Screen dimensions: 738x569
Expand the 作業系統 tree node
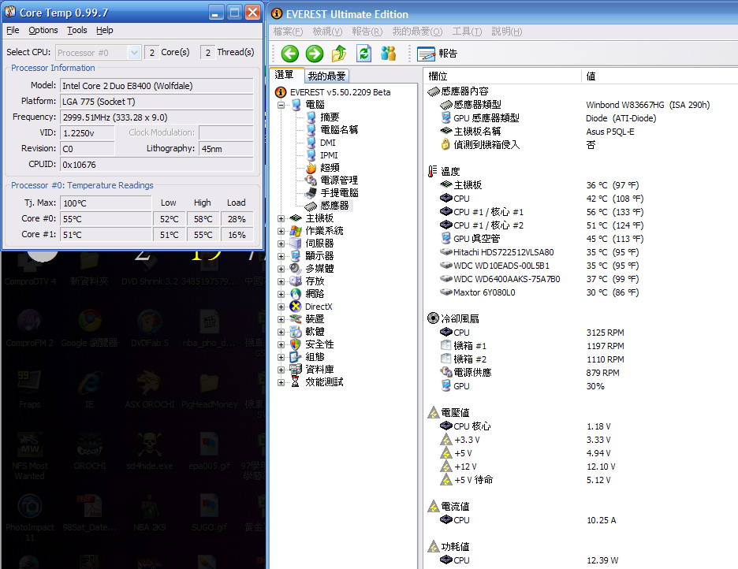(x=281, y=231)
